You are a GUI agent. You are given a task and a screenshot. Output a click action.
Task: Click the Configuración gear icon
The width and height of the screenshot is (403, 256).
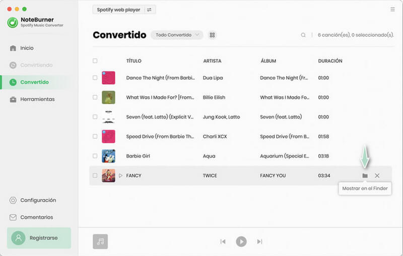pos(13,200)
